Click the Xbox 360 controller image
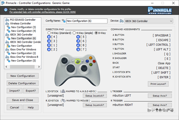Image resolution: width=179 pixels, height=120 pixels. tap(77, 70)
